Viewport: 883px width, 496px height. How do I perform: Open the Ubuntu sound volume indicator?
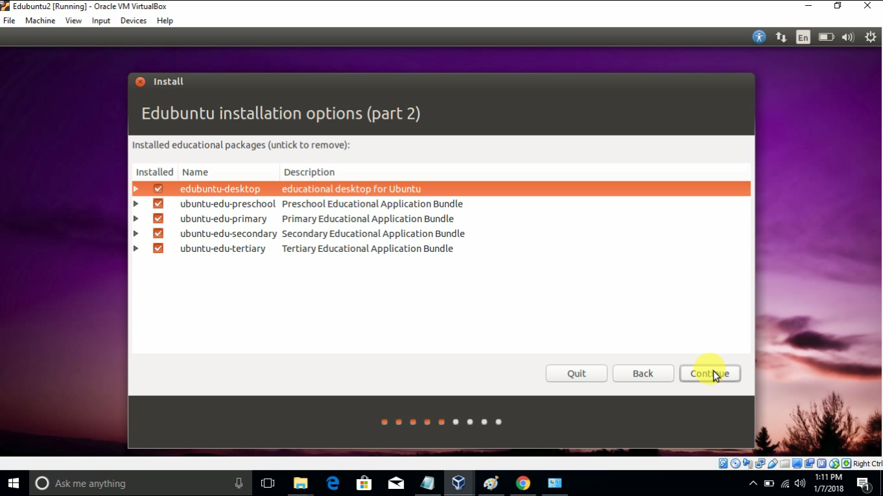(x=848, y=37)
